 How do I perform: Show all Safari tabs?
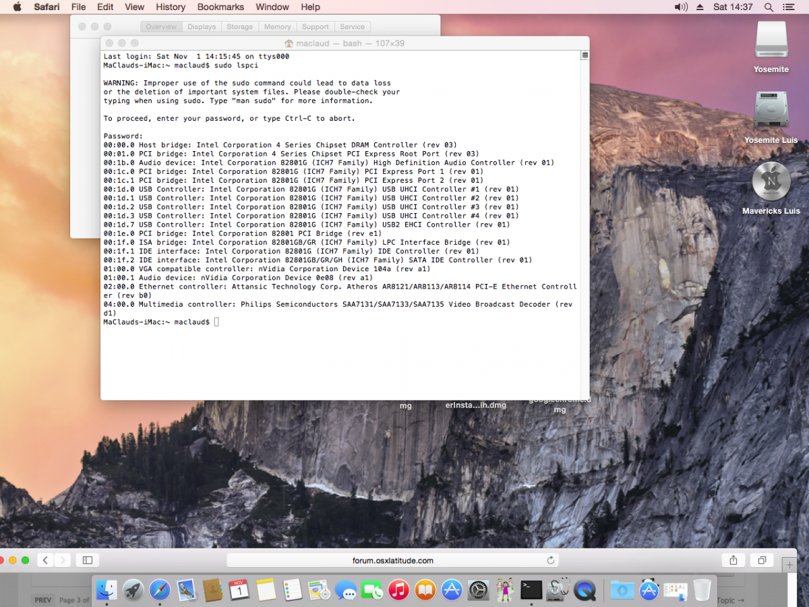point(762,560)
